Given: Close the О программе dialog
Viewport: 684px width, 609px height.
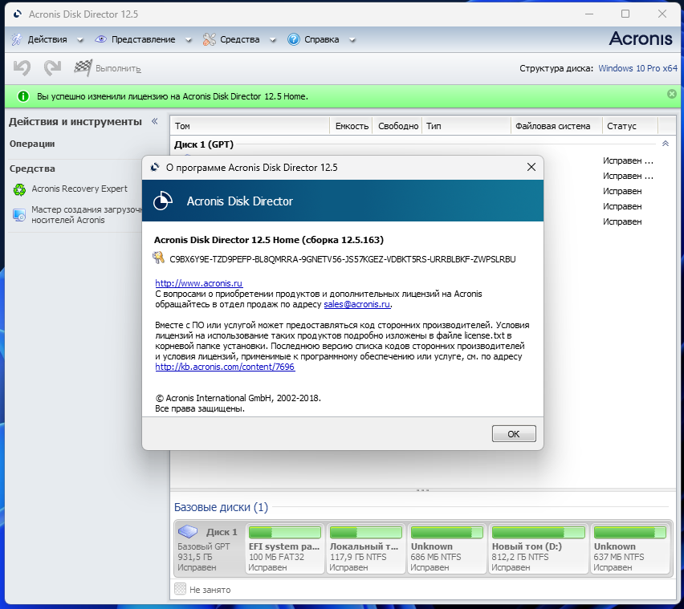Looking at the screenshot, I should coord(531,167).
